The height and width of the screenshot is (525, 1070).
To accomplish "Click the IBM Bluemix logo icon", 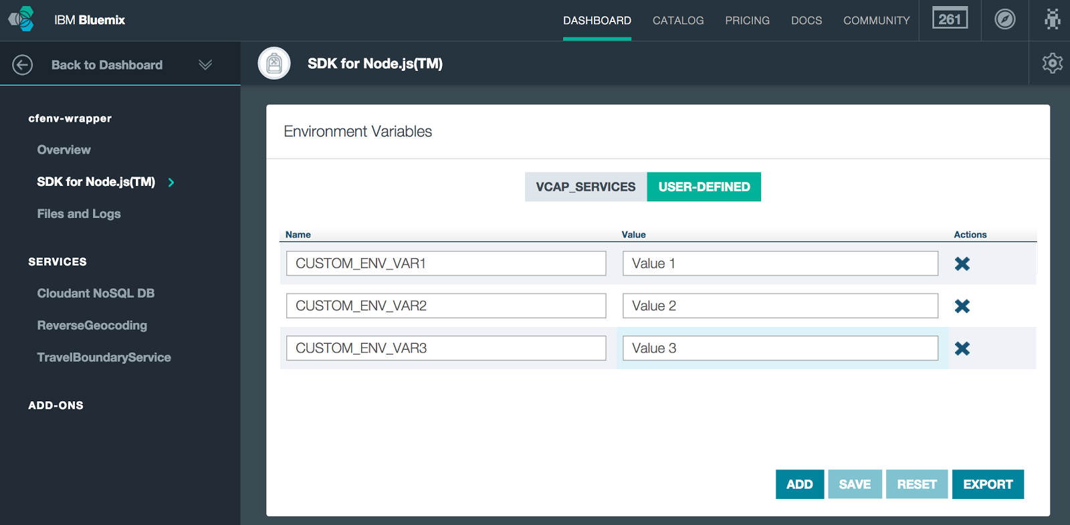I will (x=21, y=19).
